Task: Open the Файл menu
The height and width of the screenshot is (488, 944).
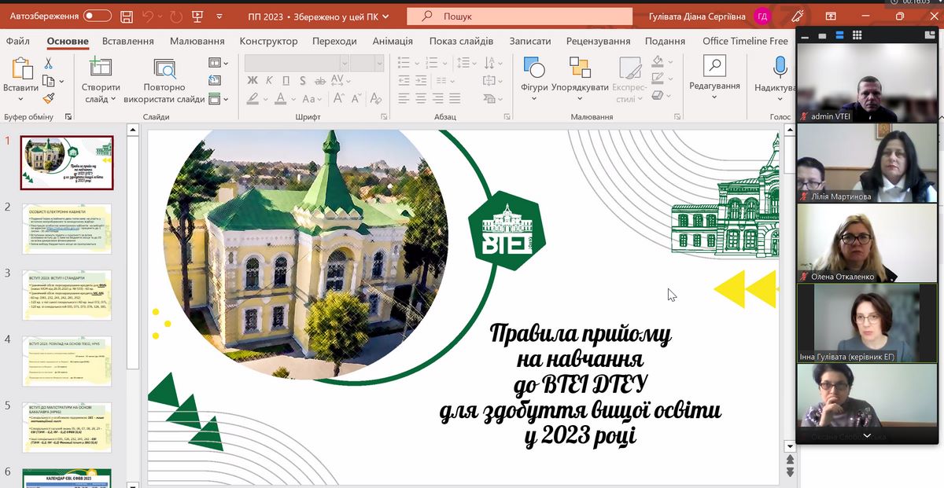Action: [17, 41]
